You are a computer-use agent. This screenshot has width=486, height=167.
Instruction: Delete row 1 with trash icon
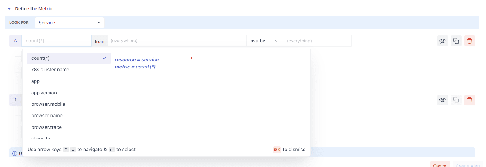(469, 100)
